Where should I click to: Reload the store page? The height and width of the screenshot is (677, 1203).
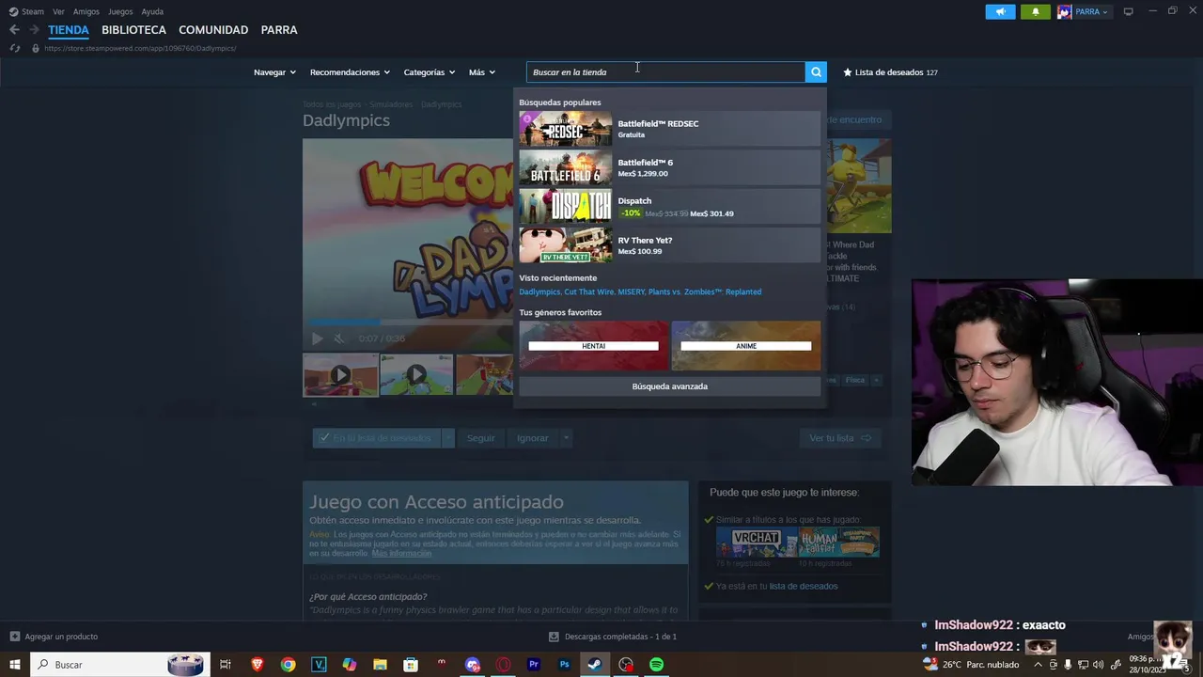click(14, 48)
